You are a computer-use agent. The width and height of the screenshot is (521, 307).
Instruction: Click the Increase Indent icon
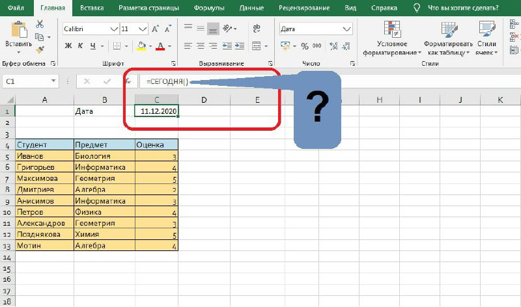tap(240, 46)
